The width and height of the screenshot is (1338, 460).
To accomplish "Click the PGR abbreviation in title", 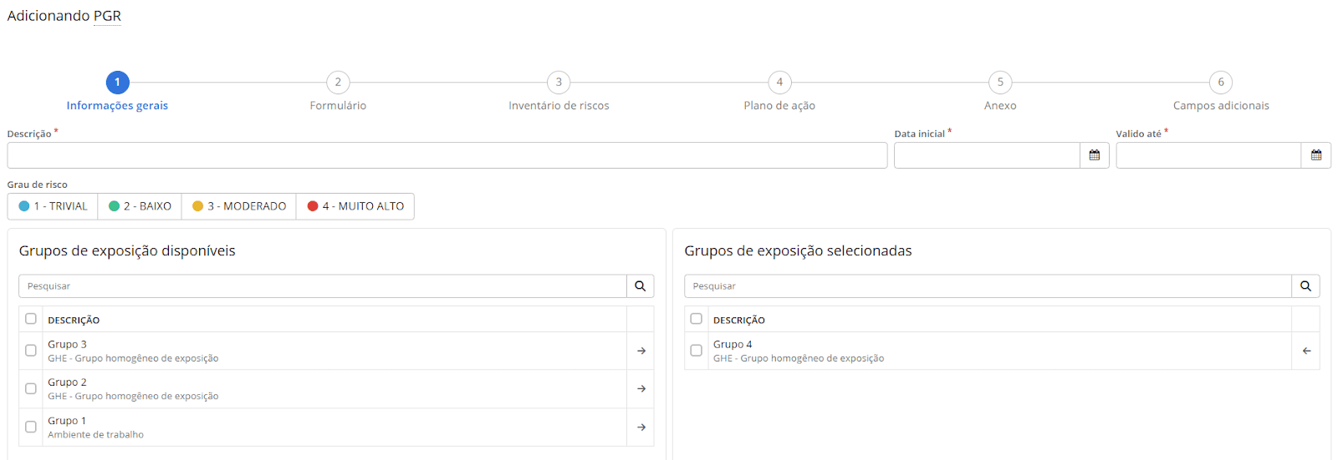I will [x=107, y=16].
